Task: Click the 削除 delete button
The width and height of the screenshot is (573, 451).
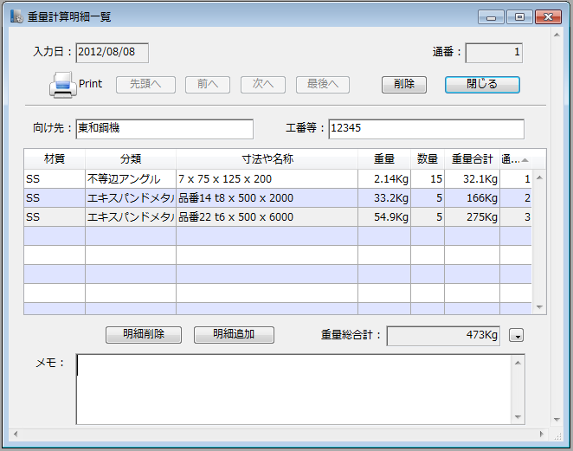Action: coord(403,84)
